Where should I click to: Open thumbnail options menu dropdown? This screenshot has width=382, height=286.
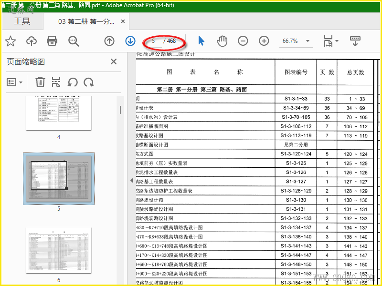click(14, 82)
